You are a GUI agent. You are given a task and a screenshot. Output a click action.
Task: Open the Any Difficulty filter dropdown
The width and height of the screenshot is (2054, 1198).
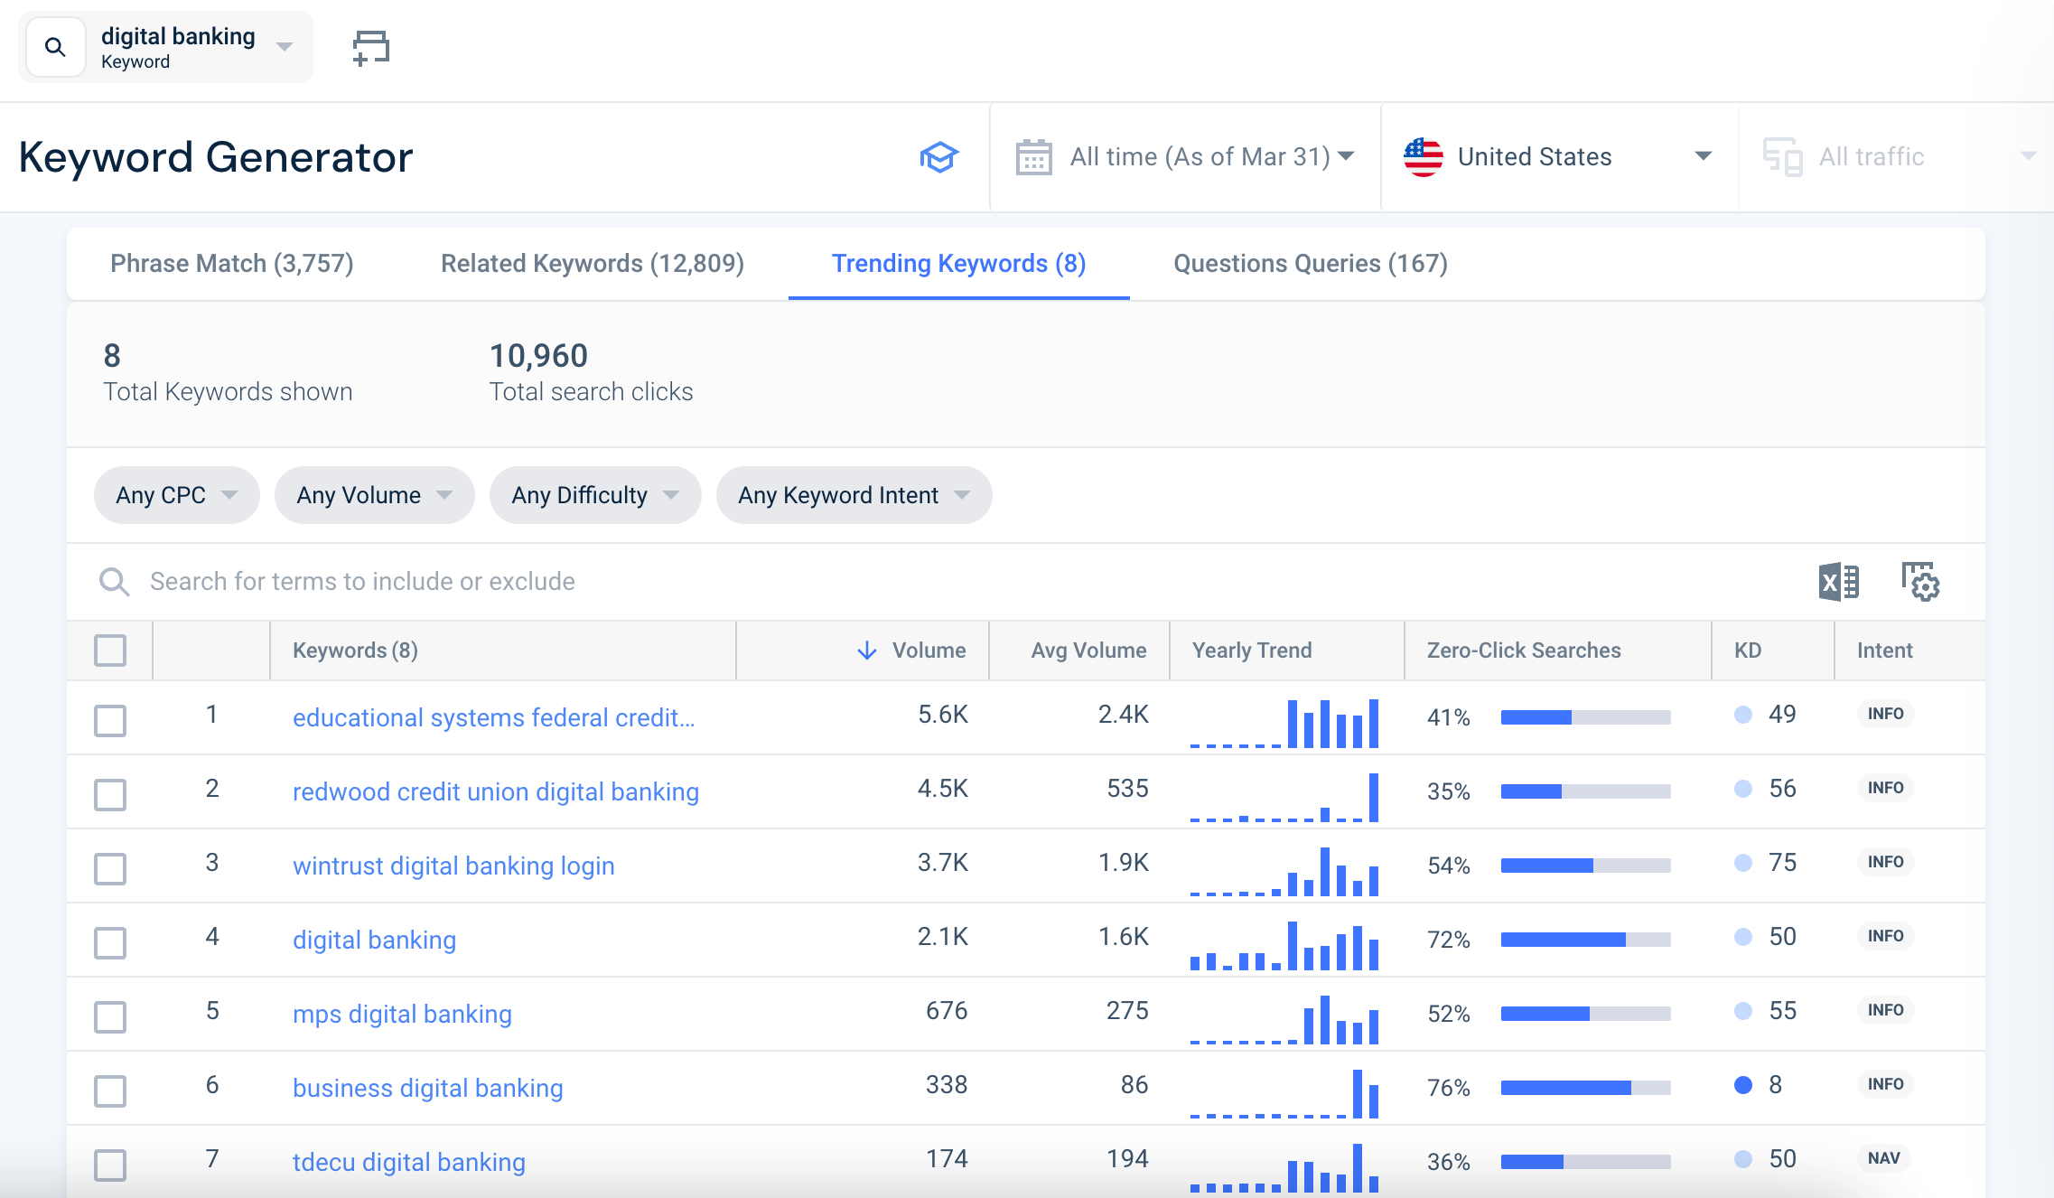[594, 494]
